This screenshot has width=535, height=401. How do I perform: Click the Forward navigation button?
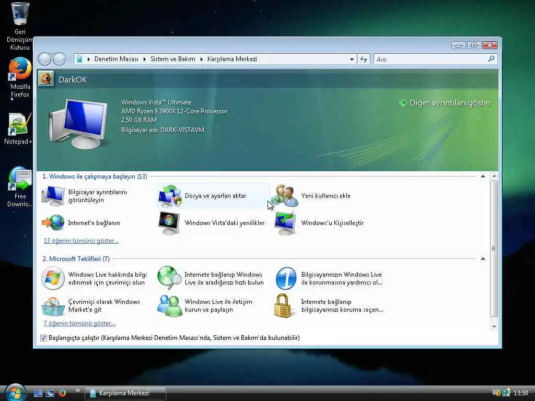(60, 60)
